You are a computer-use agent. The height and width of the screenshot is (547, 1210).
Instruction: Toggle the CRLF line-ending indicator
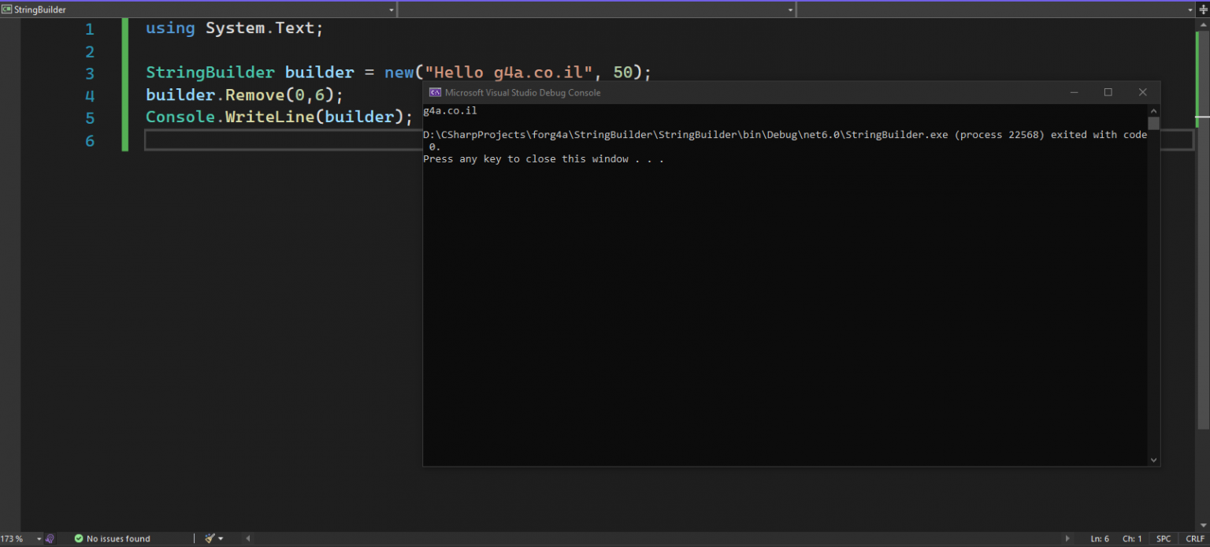1194,538
